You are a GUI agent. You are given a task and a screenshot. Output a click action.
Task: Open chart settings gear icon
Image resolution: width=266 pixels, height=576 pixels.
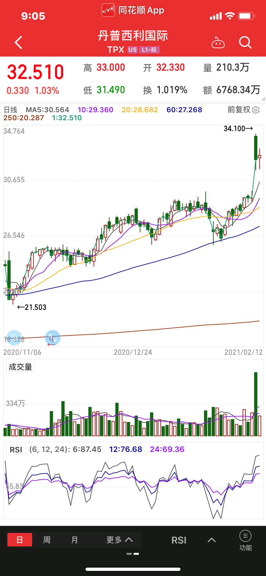click(x=256, y=110)
